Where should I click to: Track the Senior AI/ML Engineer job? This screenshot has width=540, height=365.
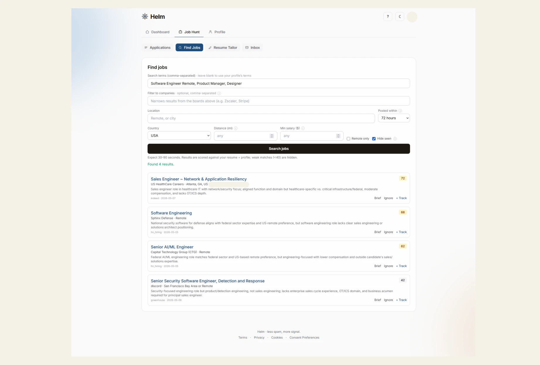[401, 266]
